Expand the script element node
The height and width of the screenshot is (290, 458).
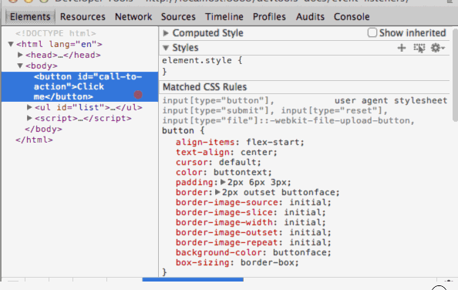[29, 118]
